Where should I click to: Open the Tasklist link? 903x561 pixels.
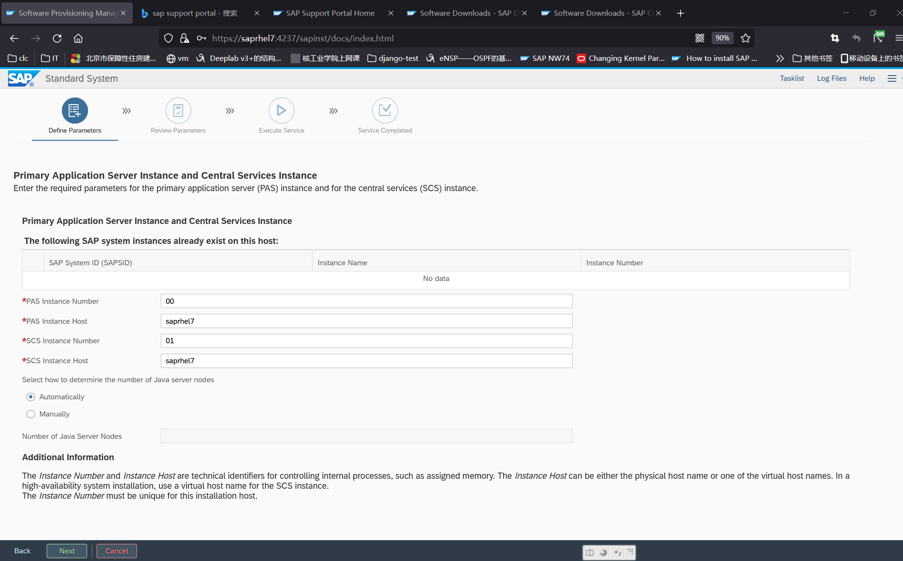pos(792,78)
